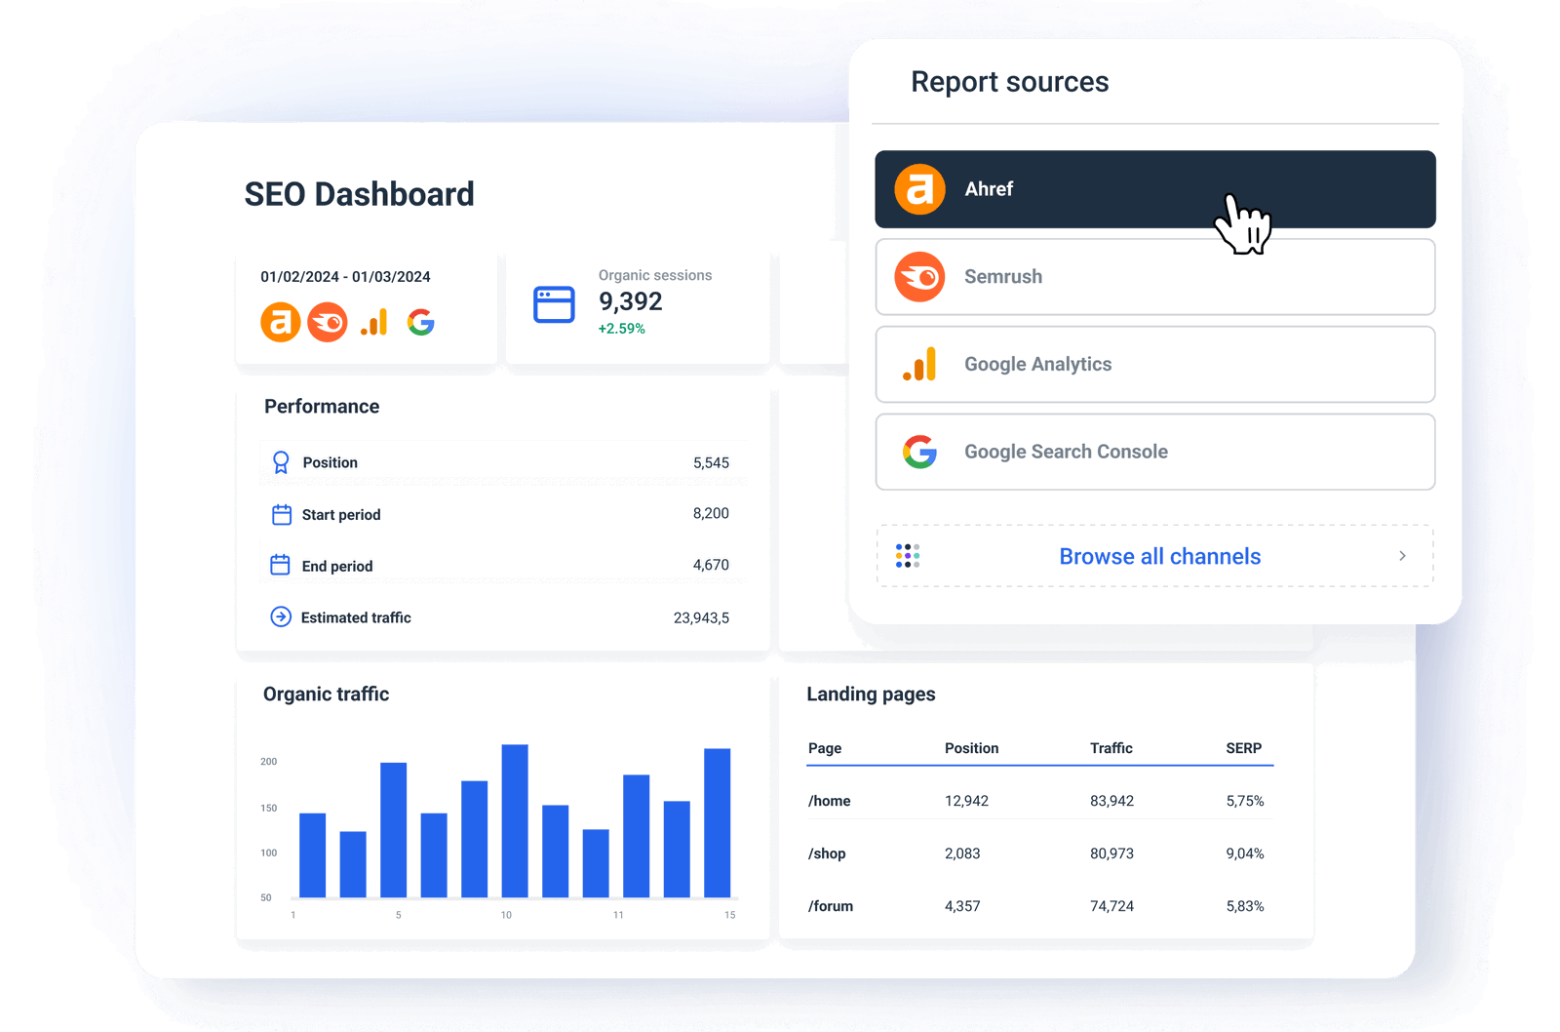This screenshot has height=1032, width=1560.
Task: Select the Google Analytics bar-chart icon
Action: tap(920, 364)
